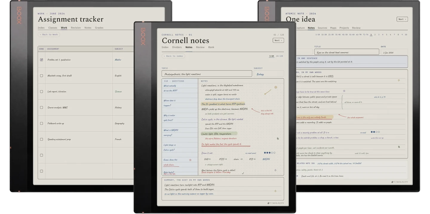430x214 pixels.
Task: Select 'Macbeth essay, first draft' assignment text
Action: (x=59, y=76)
